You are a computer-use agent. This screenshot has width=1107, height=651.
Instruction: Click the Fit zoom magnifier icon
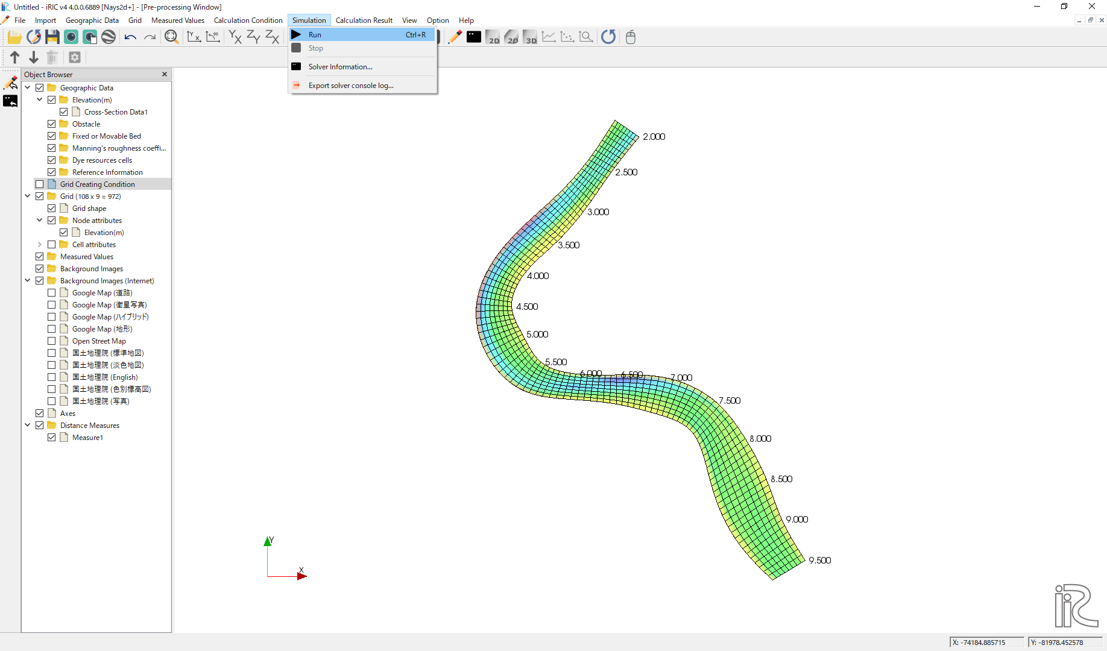click(x=172, y=37)
